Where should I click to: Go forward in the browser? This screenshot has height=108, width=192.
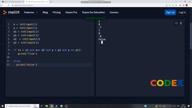click(5, 5)
